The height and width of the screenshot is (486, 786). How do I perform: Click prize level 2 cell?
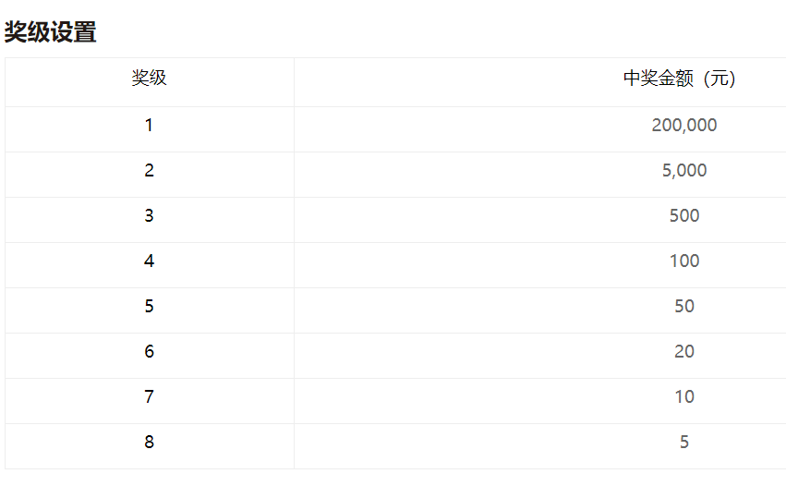click(x=150, y=175)
